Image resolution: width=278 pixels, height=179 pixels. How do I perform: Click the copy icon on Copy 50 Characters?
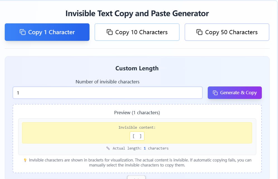click(199, 32)
